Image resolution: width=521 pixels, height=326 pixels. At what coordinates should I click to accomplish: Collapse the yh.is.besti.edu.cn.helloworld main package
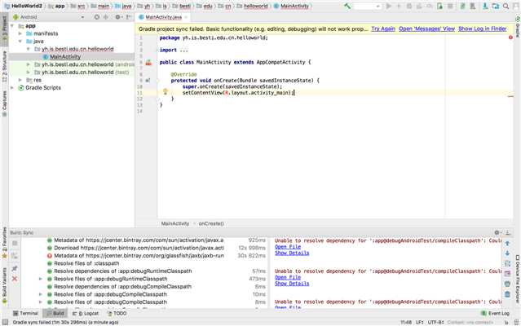click(29, 49)
